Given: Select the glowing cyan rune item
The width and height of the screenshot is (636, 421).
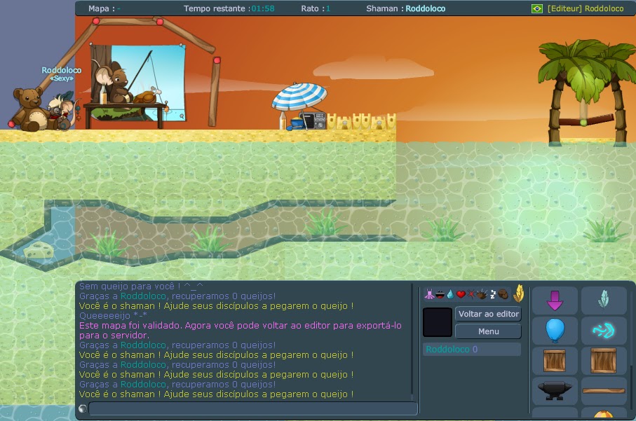Looking at the screenshot, I should click(602, 329).
